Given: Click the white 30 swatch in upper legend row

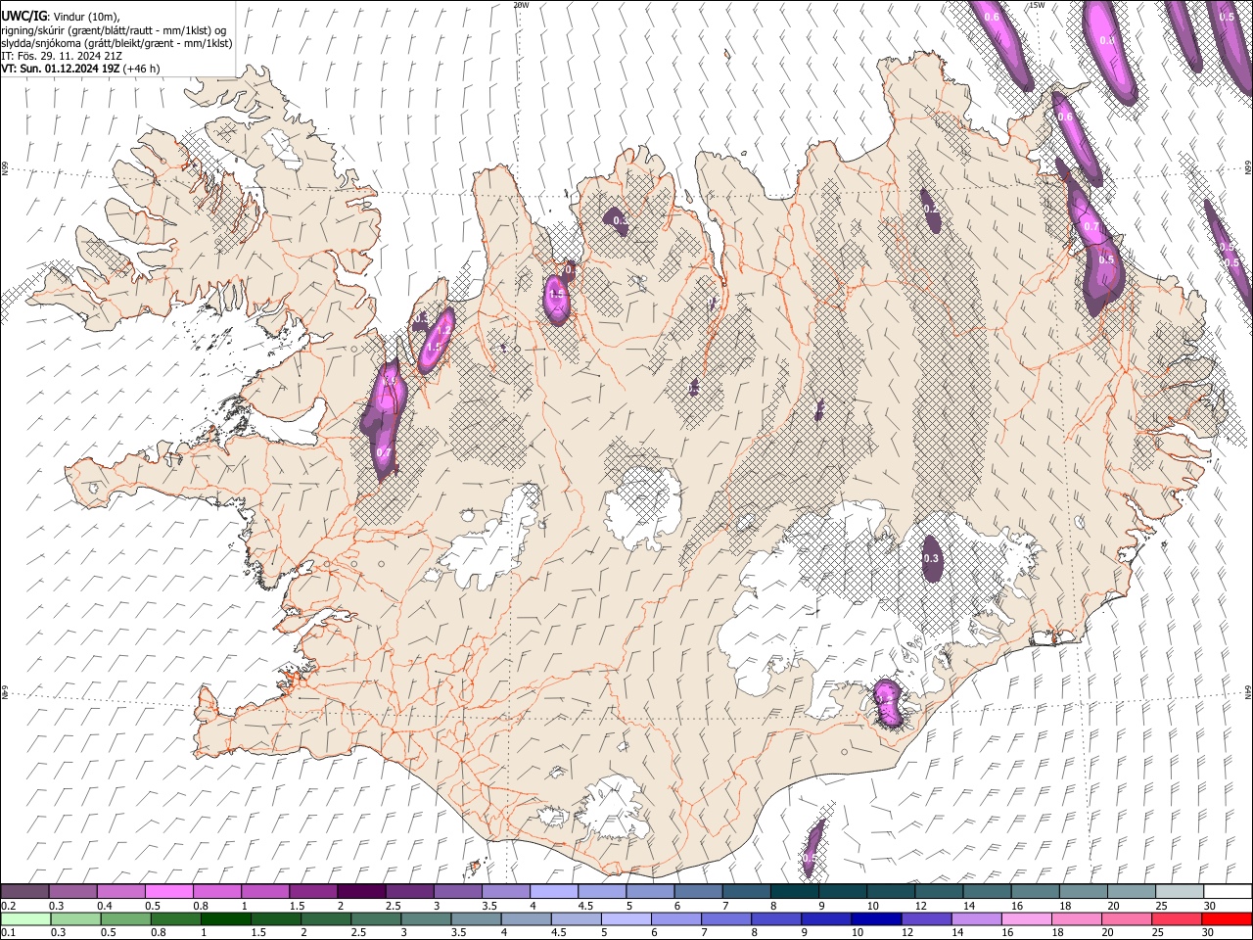Looking at the screenshot, I should pos(1227,891).
